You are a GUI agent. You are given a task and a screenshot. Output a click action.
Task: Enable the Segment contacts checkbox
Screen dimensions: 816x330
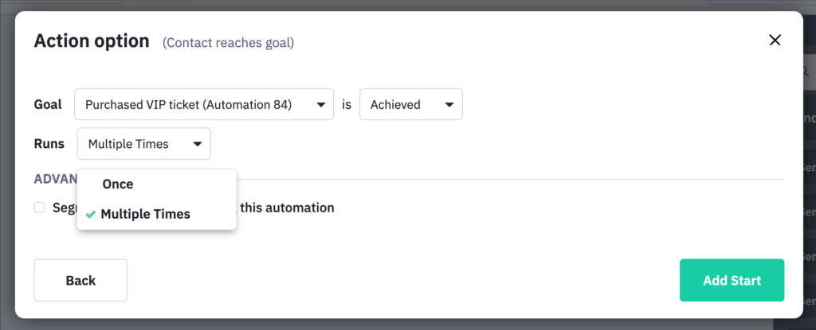(x=39, y=208)
